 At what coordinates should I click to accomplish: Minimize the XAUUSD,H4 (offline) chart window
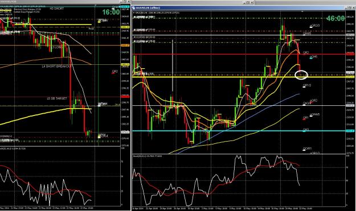click(346, 8)
